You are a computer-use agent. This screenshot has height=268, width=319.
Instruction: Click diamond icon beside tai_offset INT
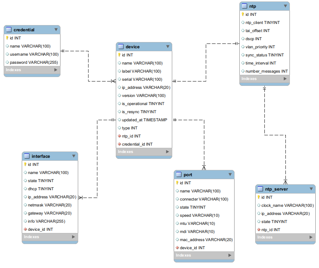[243, 31]
